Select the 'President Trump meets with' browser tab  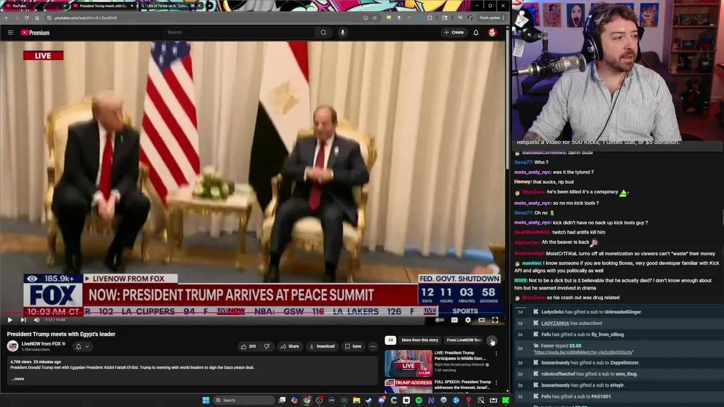tap(103, 6)
